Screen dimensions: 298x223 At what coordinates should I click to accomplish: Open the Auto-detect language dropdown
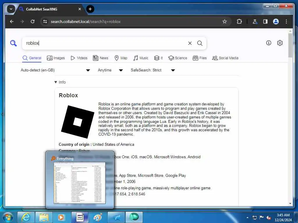point(55,70)
